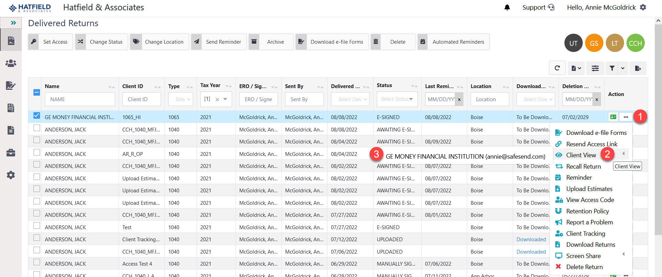Click the Delete toolbar button

coord(393,42)
